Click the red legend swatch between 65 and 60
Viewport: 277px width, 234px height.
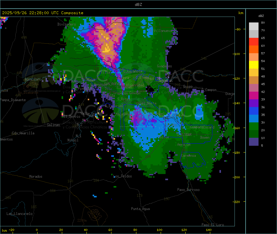tap(254, 42)
